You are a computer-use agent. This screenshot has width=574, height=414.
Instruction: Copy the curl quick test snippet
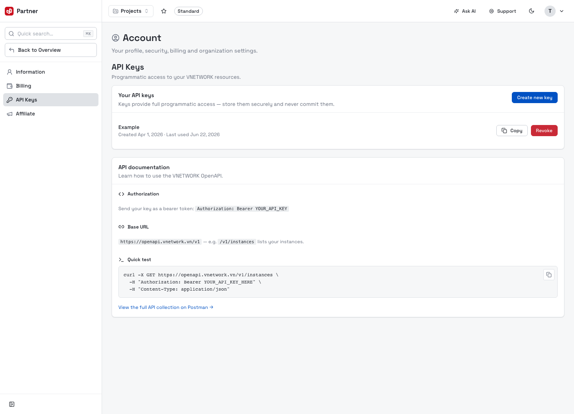click(x=549, y=275)
